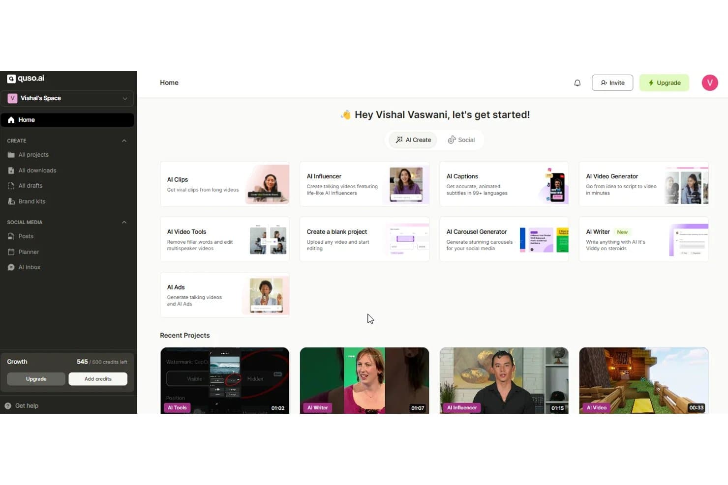Open the AI Influencer 01:15 project thumbnail

coord(504,380)
